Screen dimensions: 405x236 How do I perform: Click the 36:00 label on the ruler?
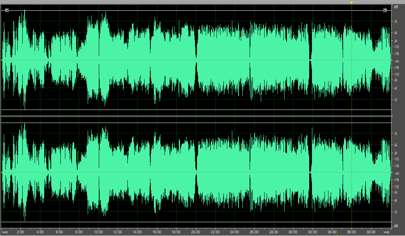click(352, 232)
